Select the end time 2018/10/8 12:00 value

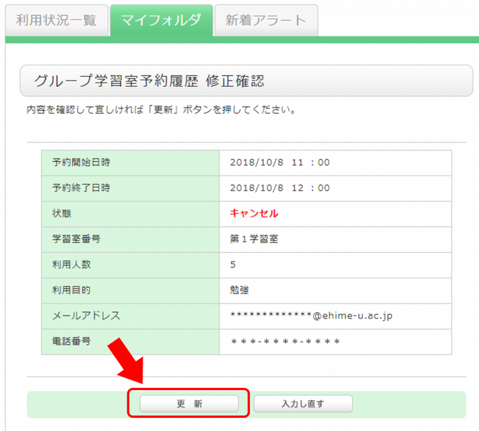280,188
